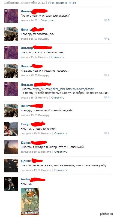Click heart icon on philosophy teacher photo comment
This screenshot has width=114, height=217.
coord(106,21)
